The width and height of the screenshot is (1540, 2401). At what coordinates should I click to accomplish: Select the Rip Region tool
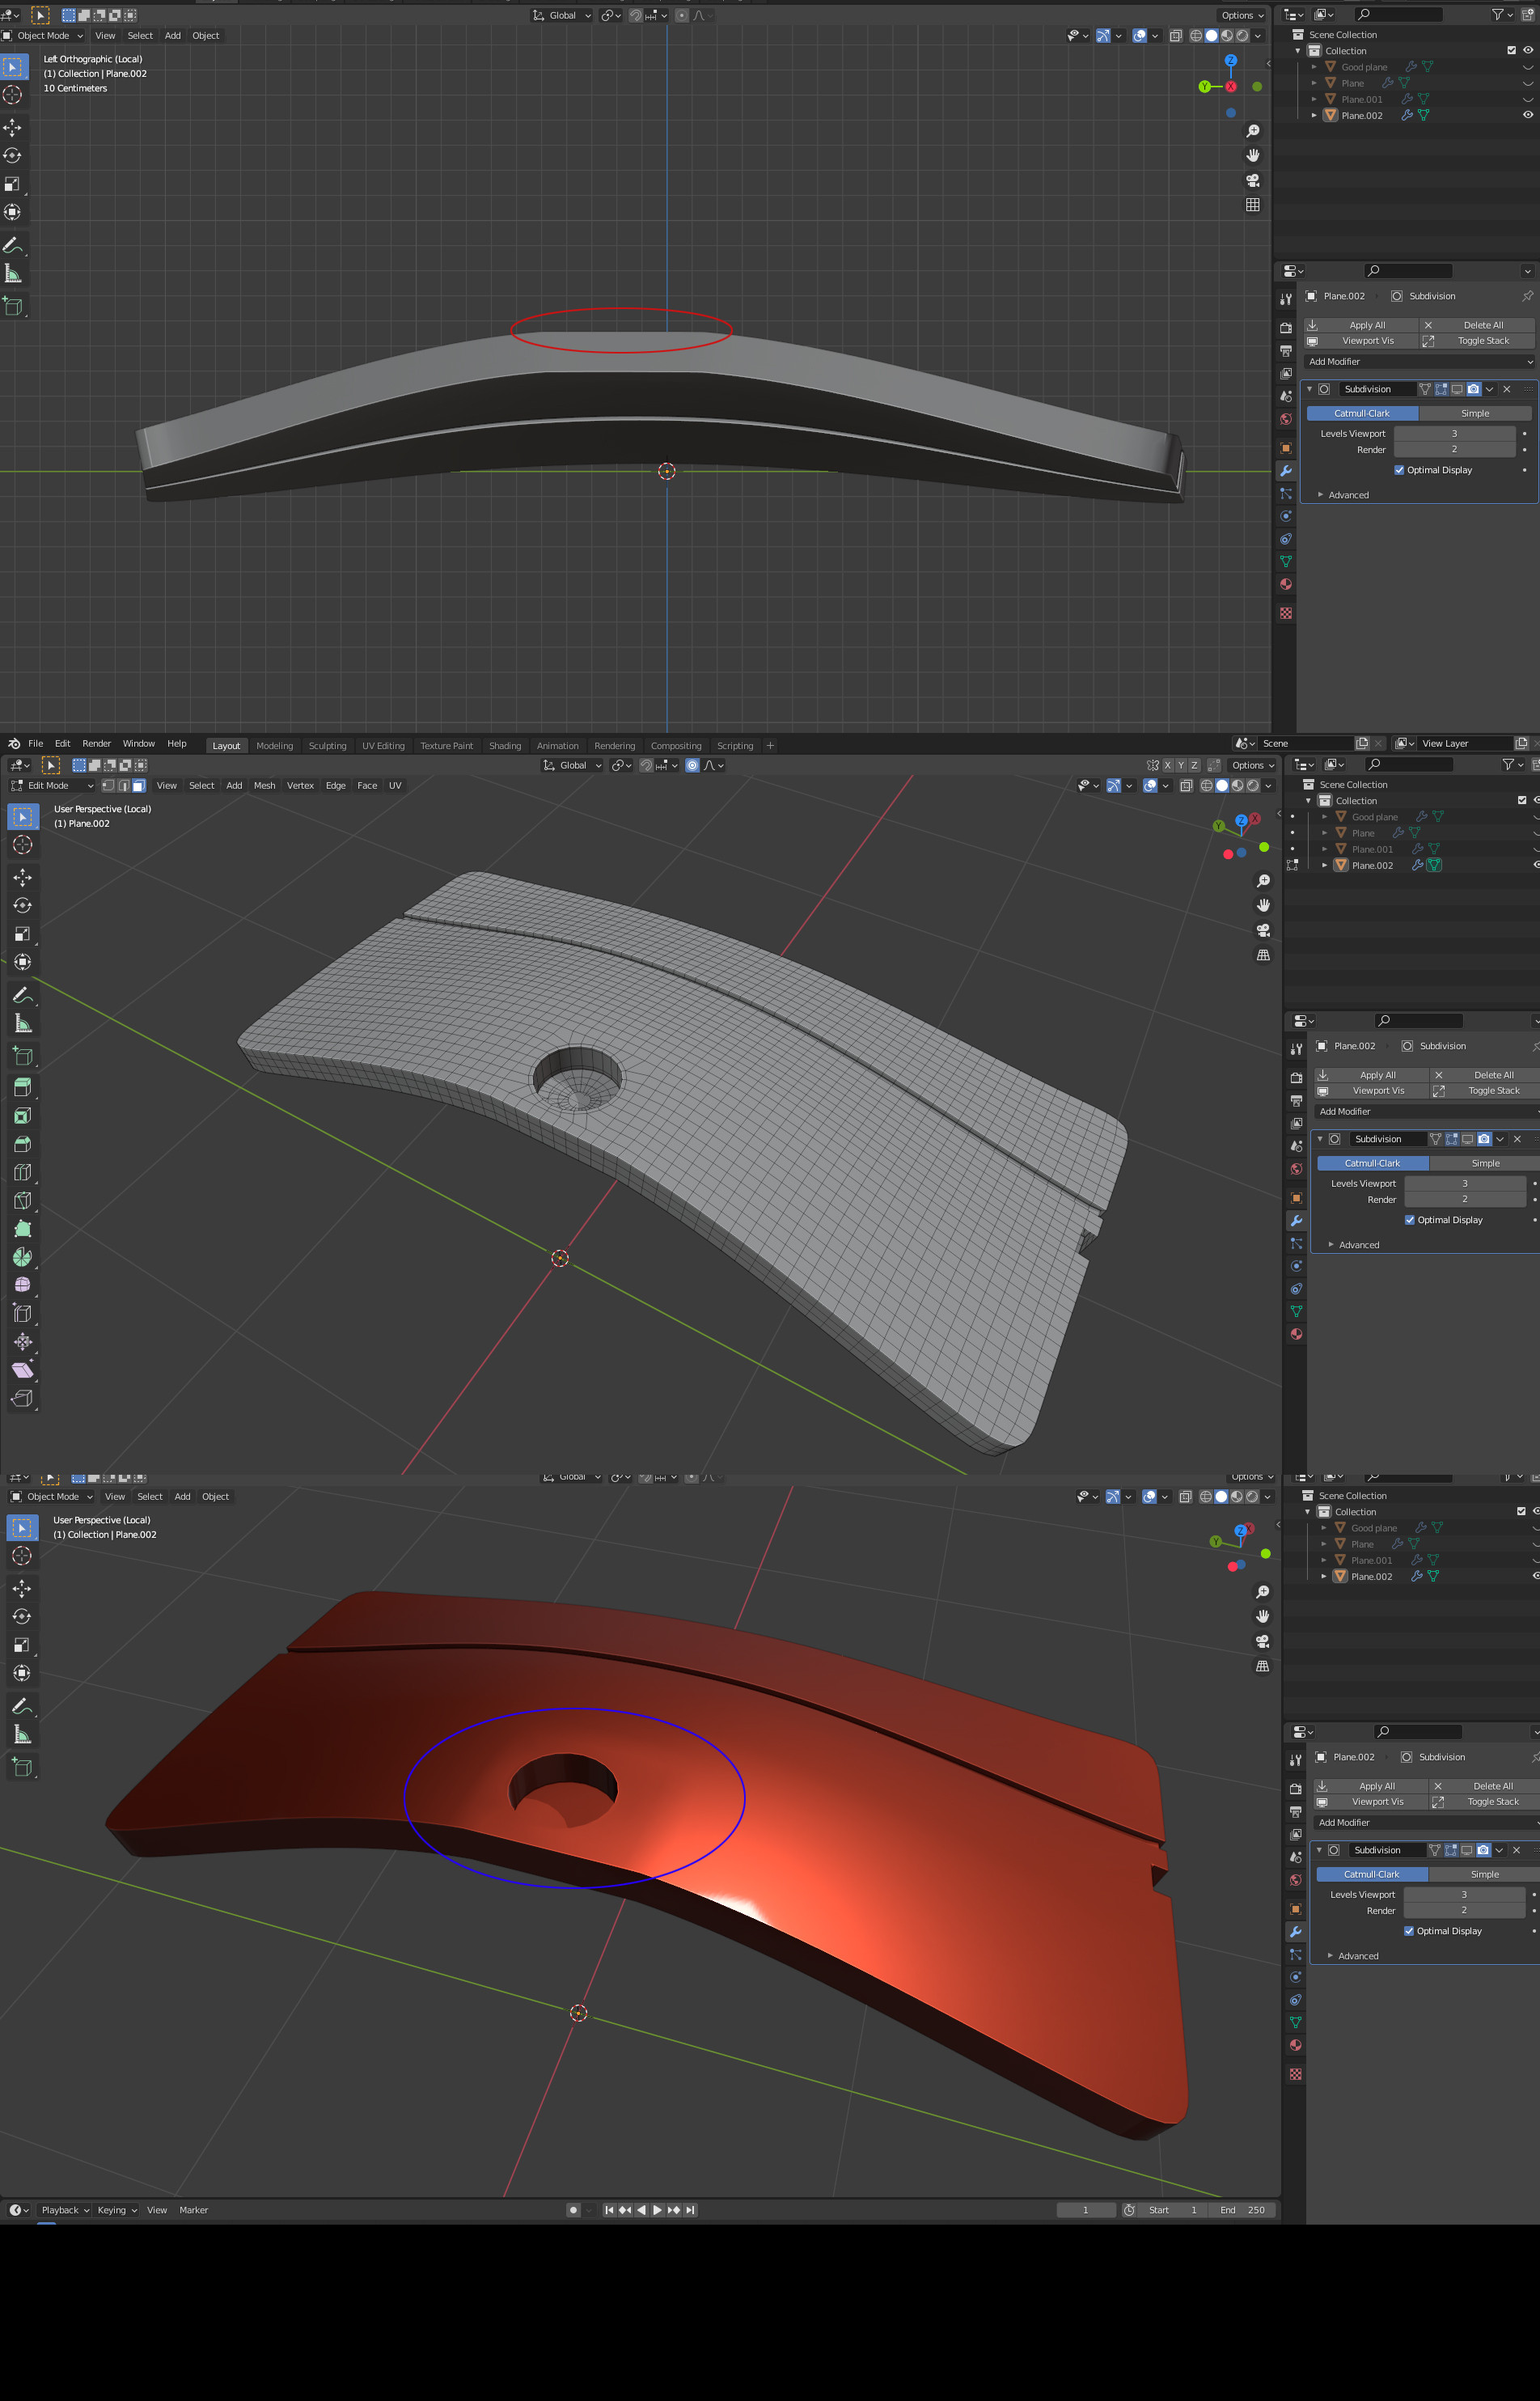[x=22, y=1398]
